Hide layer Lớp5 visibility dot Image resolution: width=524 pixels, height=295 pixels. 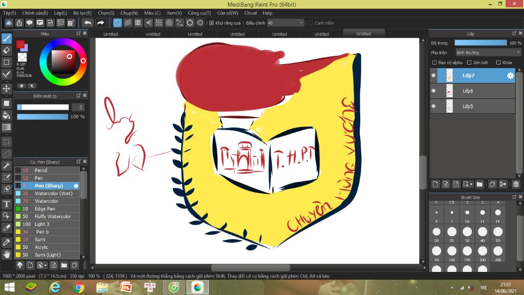(433, 106)
